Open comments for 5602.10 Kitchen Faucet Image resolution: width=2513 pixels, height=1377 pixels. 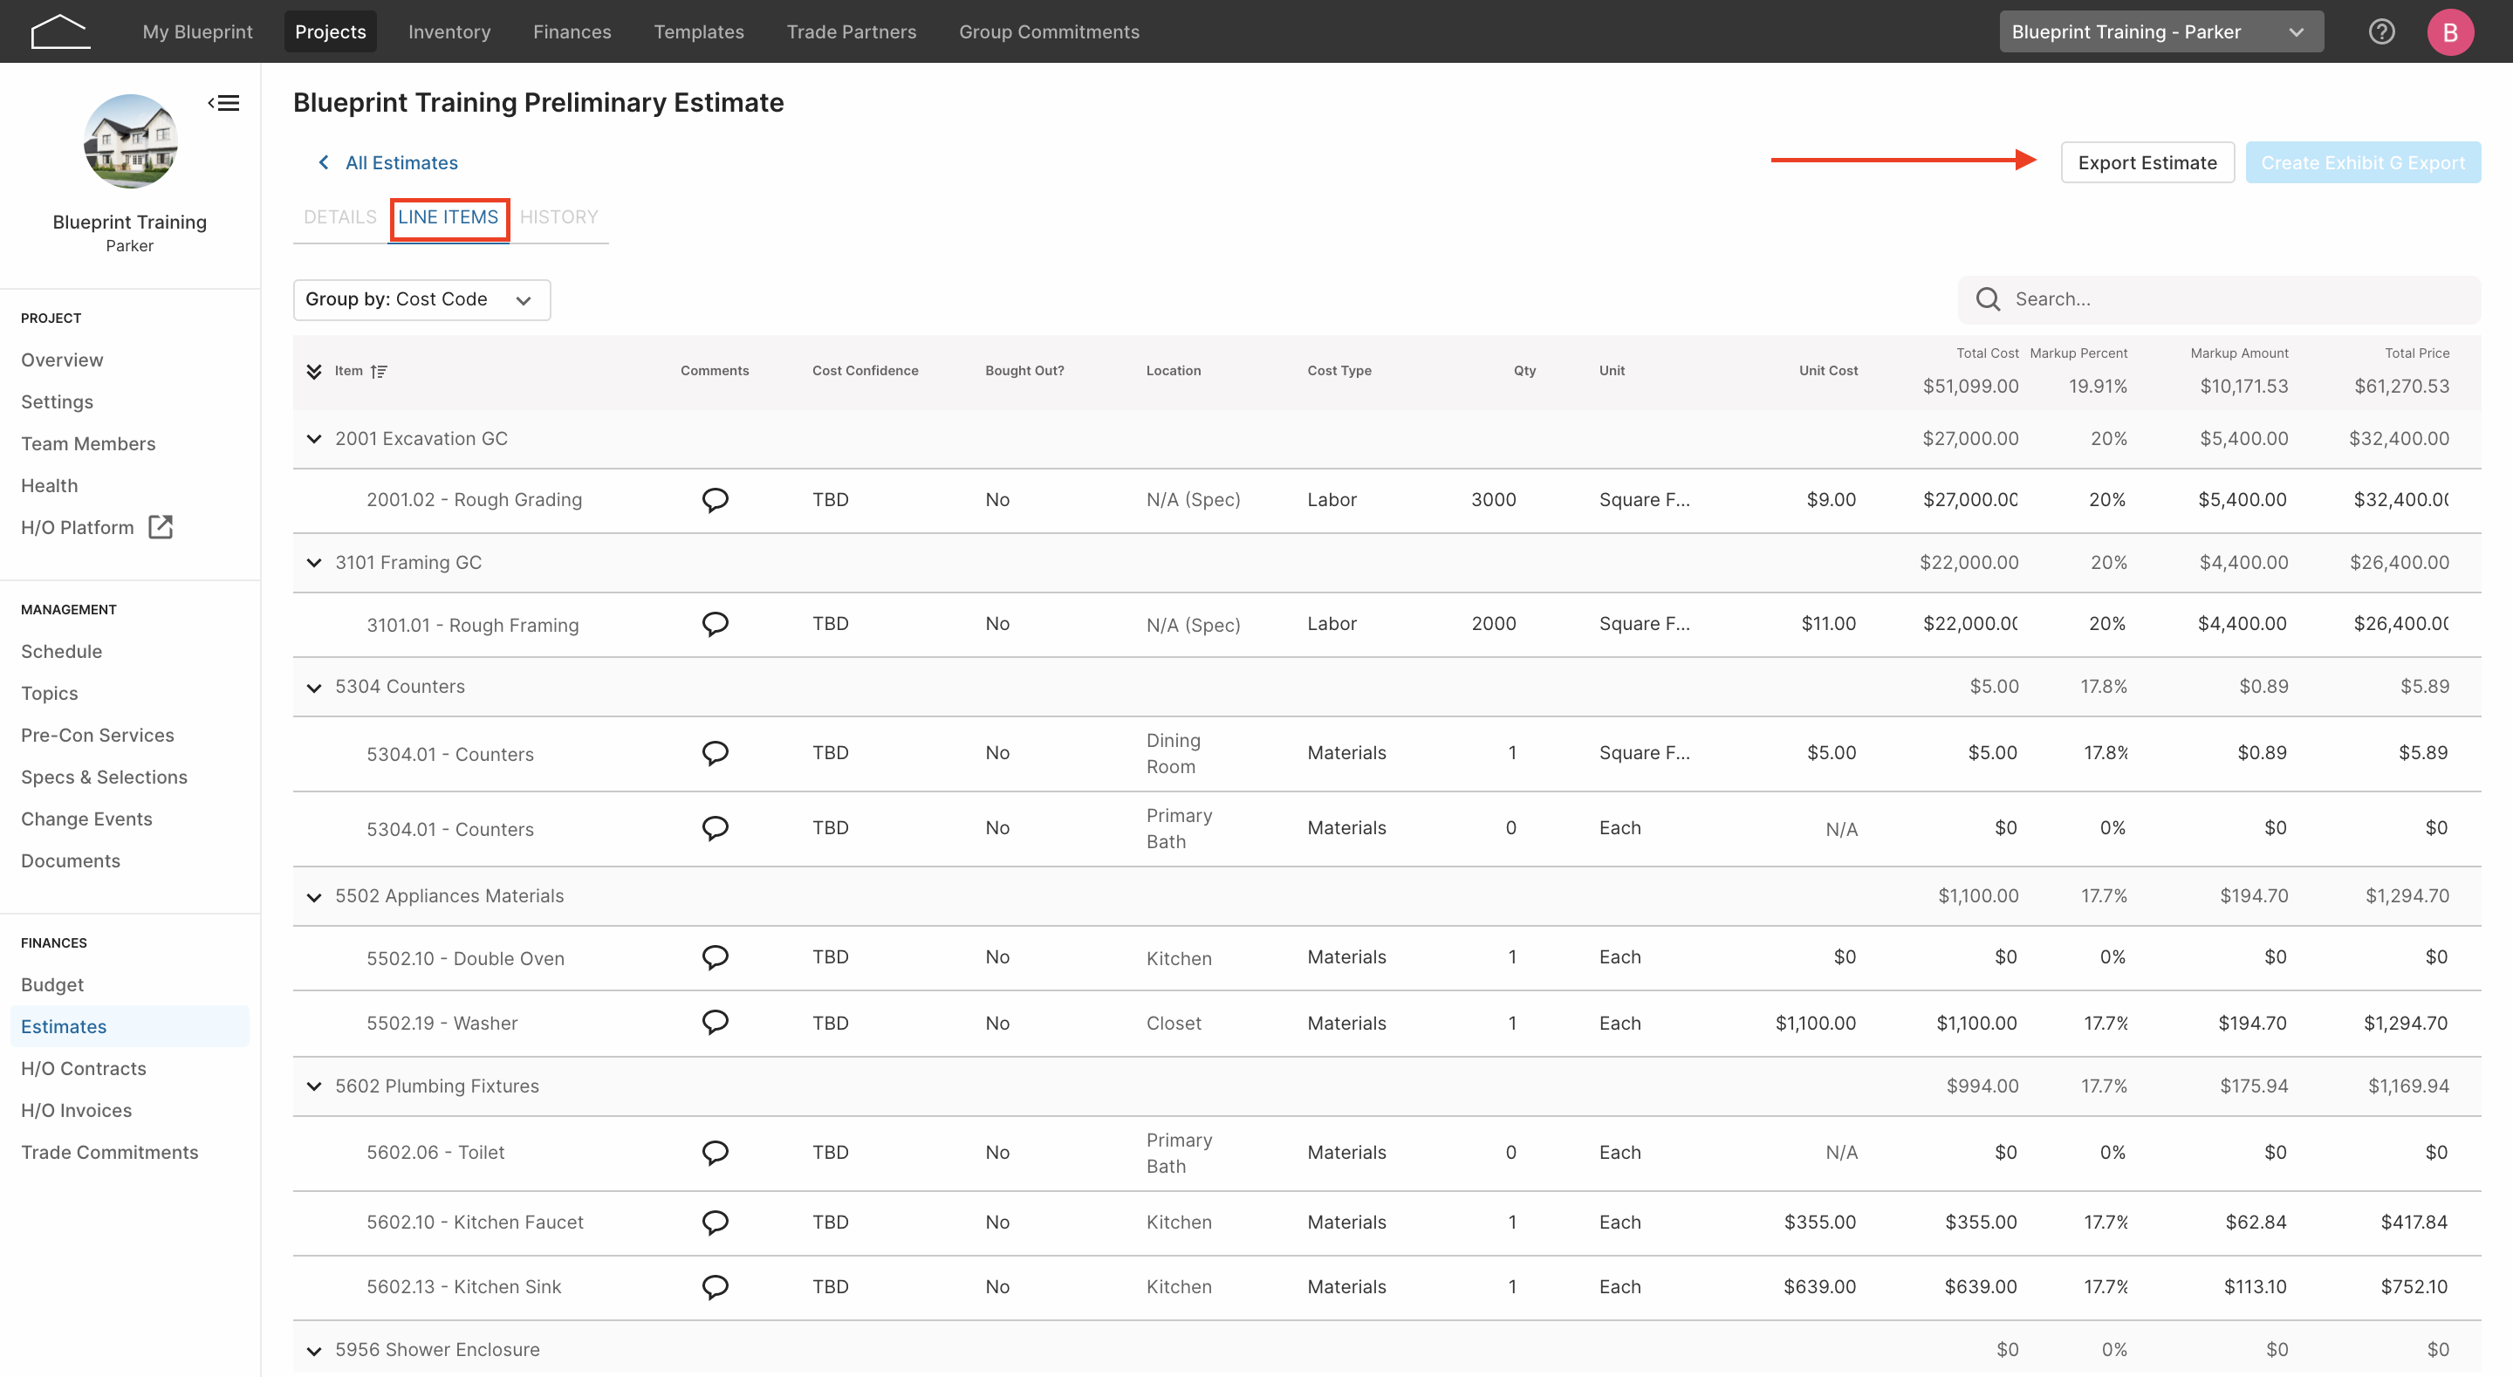(716, 1222)
